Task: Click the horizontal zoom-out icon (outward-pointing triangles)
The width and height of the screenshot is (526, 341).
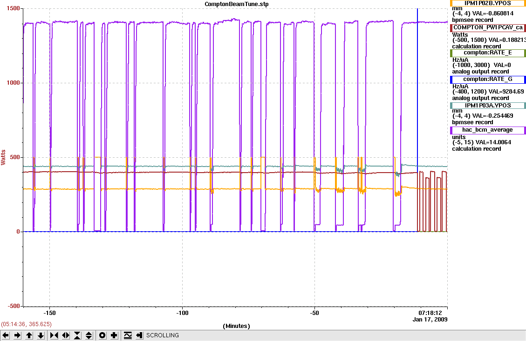Action: (x=66, y=335)
